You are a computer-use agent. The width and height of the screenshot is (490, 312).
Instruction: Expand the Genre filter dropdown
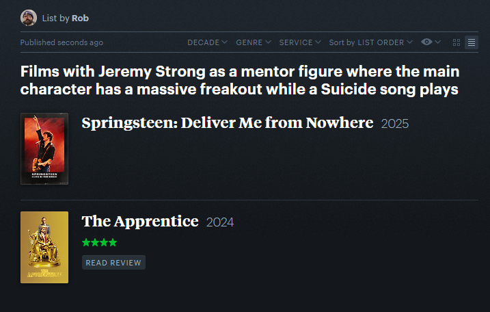tap(253, 42)
